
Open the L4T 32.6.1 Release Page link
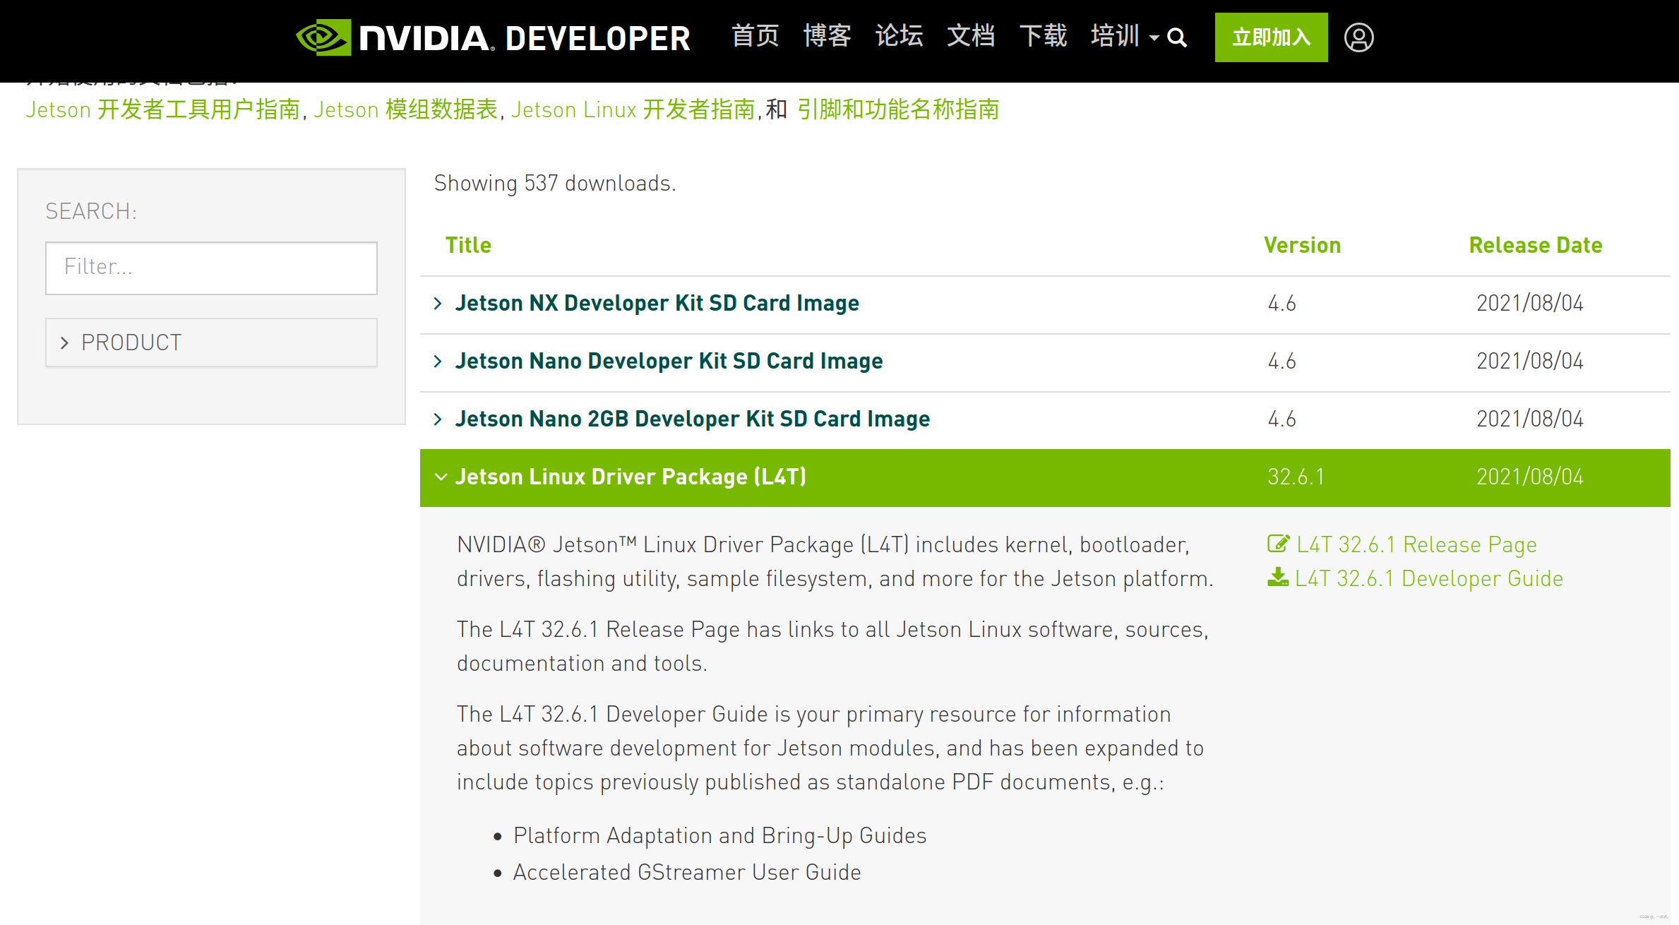[x=1416, y=544]
